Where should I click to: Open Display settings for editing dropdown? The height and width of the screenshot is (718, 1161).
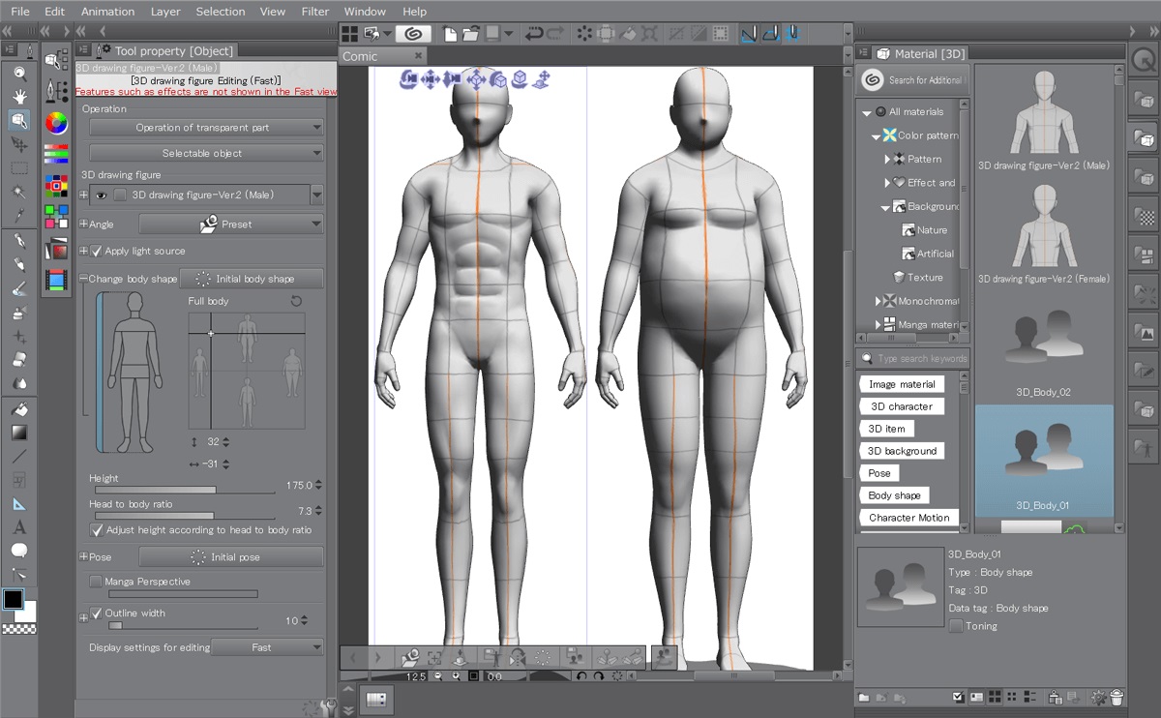point(267,647)
